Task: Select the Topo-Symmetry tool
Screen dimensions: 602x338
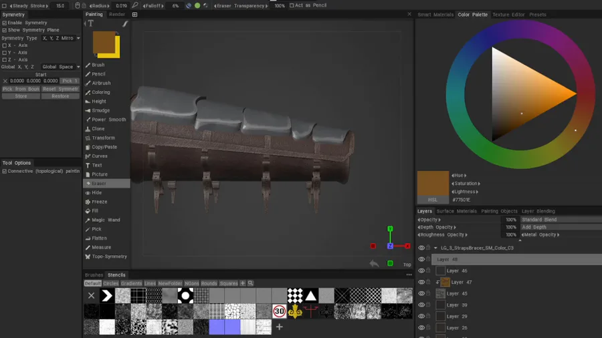Action: [x=108, y=257]
